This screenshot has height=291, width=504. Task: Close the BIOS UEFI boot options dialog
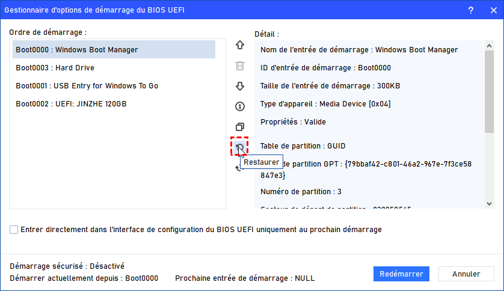tap(487, 10)
